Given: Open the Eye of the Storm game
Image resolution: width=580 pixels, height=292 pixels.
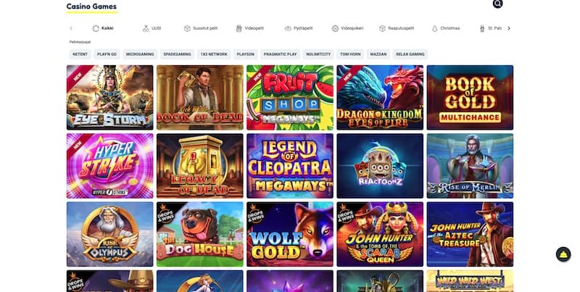Looking at the screenshot, I should (x=110, y=98).
